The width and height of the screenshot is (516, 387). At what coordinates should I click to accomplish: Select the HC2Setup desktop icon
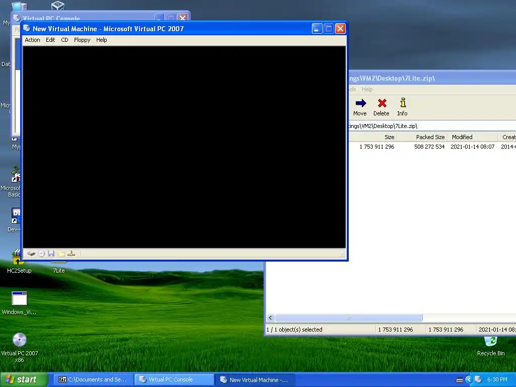click(19, 262)
